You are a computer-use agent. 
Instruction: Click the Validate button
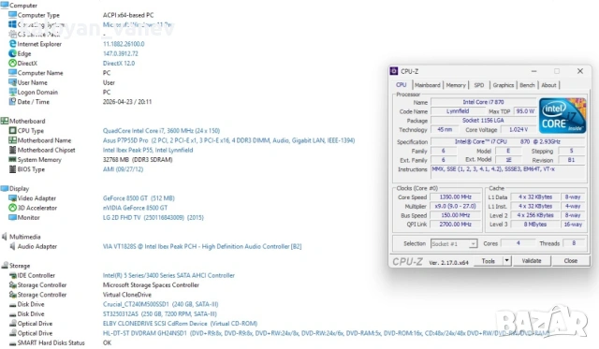(532, 261)
